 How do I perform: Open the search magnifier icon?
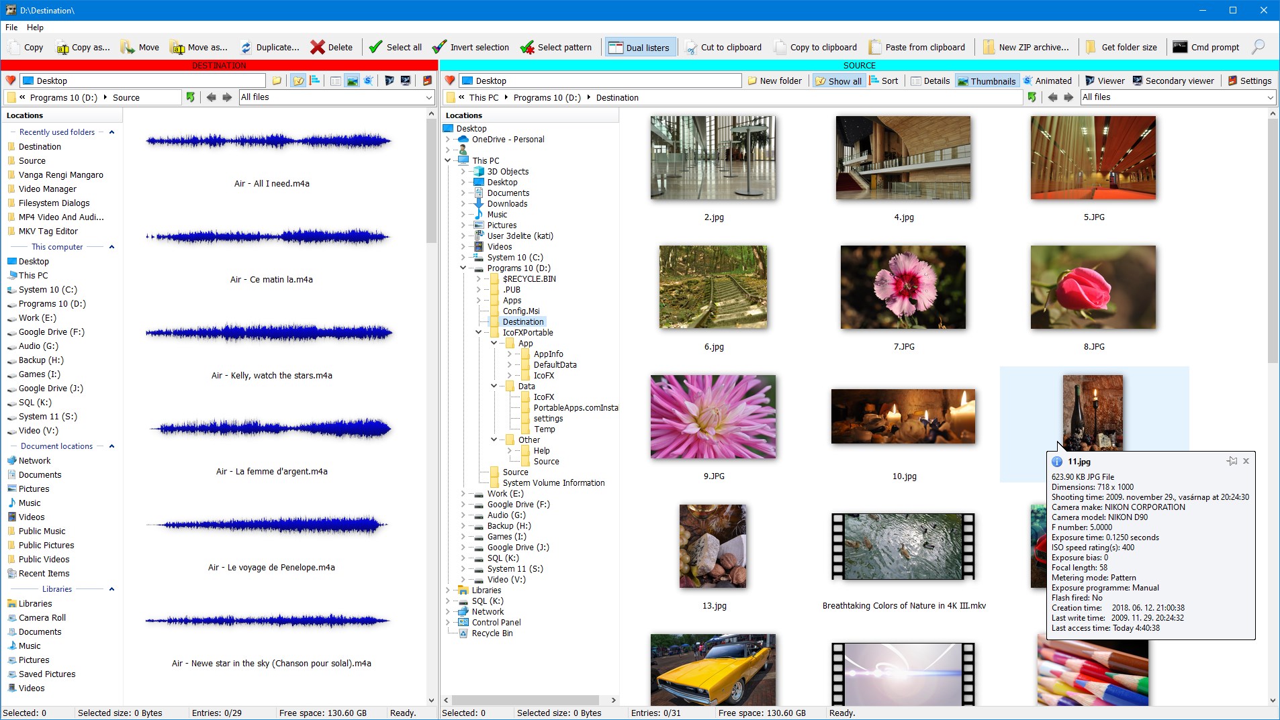tap(1258, 47)
